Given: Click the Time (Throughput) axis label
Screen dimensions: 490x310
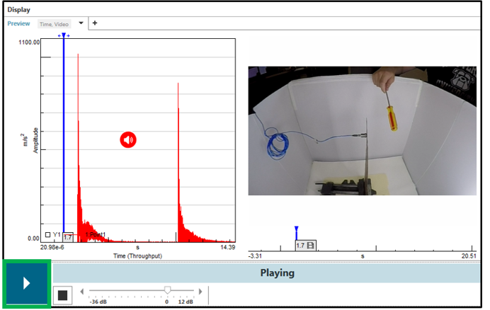Looking at the screenshot, I should coord(137,254).
